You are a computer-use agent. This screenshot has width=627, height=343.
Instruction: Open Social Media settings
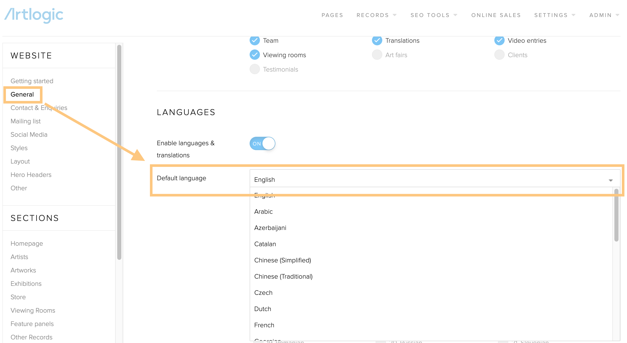(x=29, y=134)
